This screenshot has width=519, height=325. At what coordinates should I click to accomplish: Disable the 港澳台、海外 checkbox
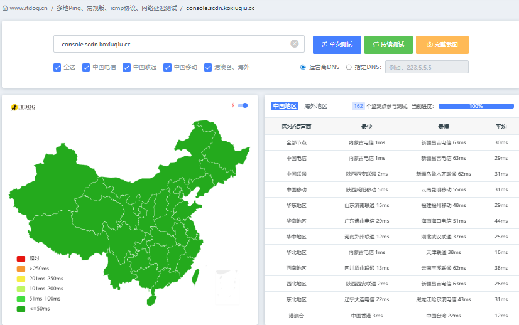[x=208, y=67]
